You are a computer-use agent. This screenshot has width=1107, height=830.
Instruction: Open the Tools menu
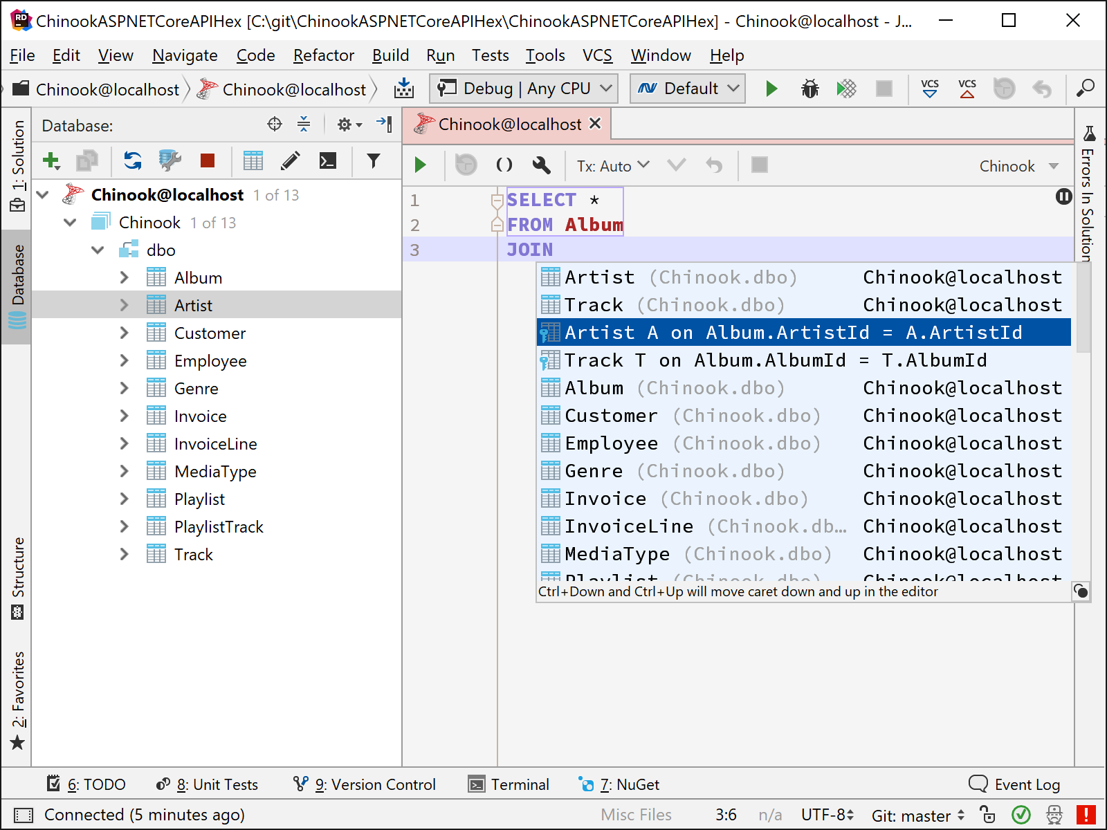[545, 55]
